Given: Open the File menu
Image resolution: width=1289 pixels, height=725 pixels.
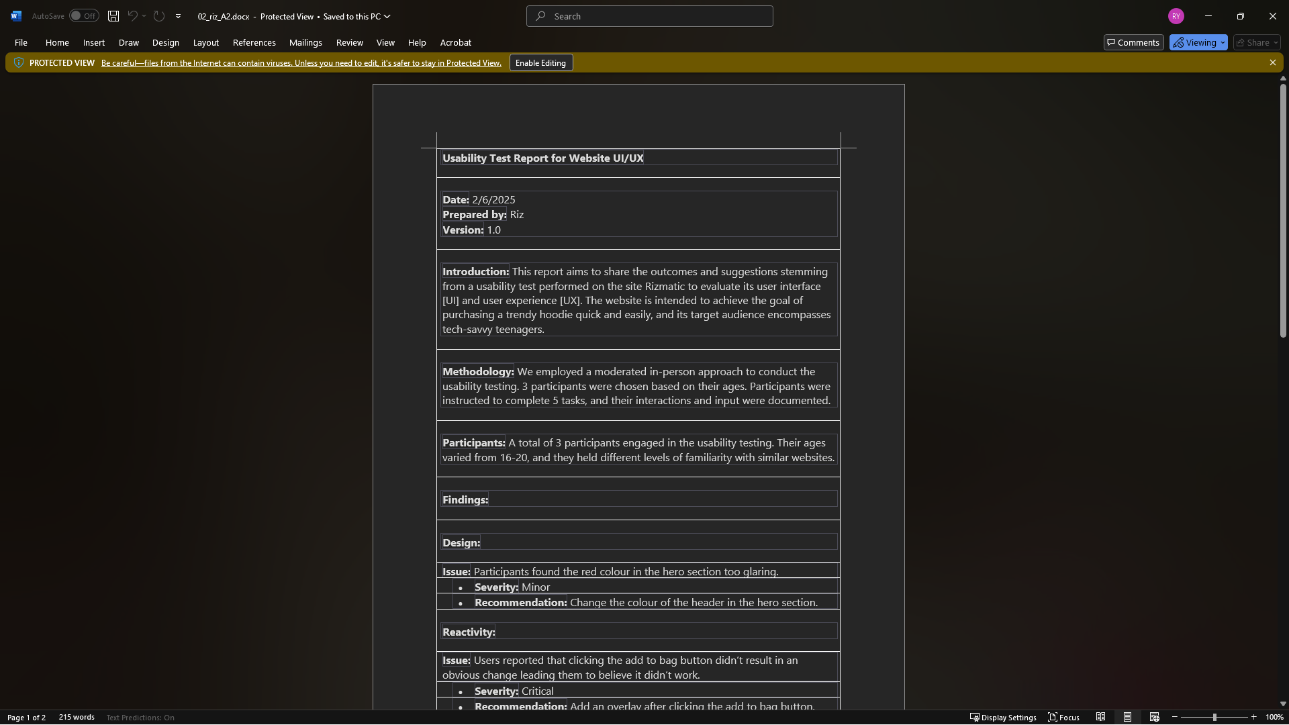Looking at the screenshot, I should point(21,42).
